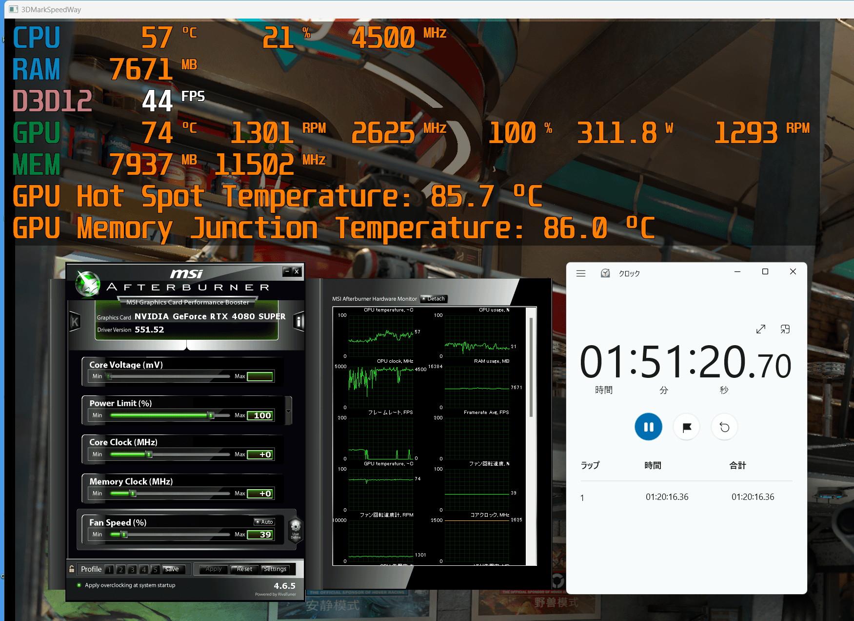Click the Clock app icon in title bar
Image resolution: width=854 pixels, height=621 pixels.
[605, 273]
